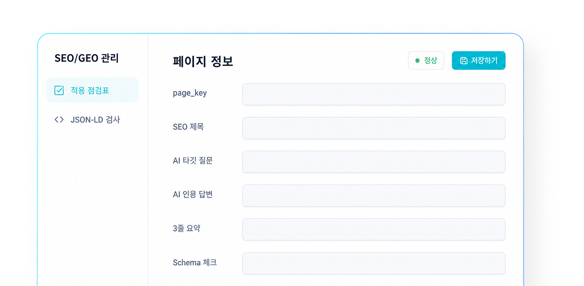The image size is (584, 286).
Task: Click into the AI 인용 답변 field
Action: (x=374, y=195)
